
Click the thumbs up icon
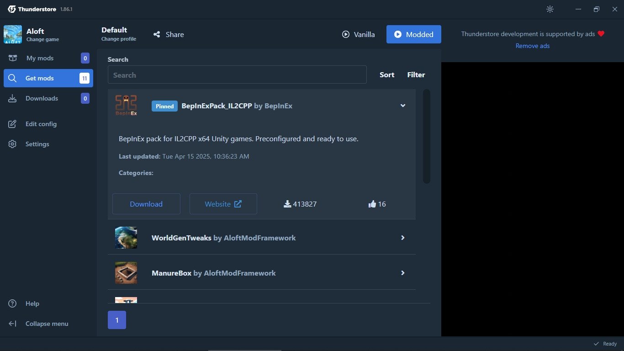372,204
